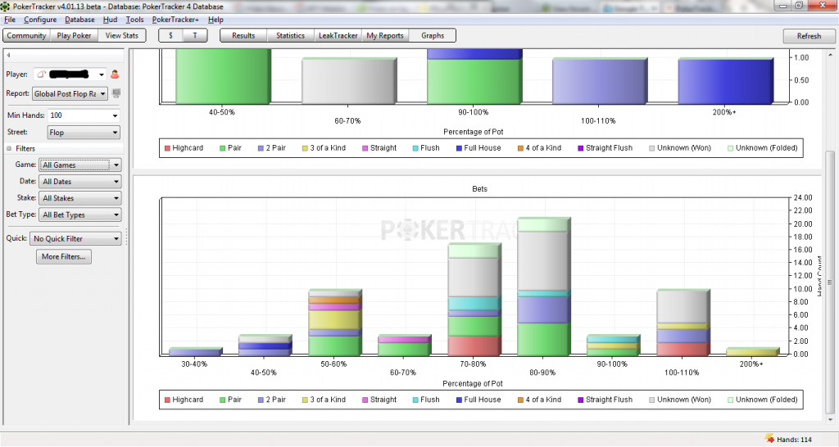
Task: Click the 50-60% bar in Bets chart
Action: pos(334,323)
